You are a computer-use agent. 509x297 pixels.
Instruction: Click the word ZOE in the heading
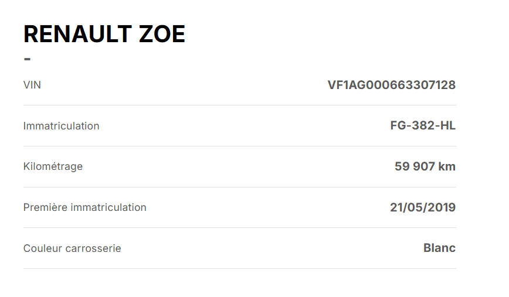pos(162,35)
